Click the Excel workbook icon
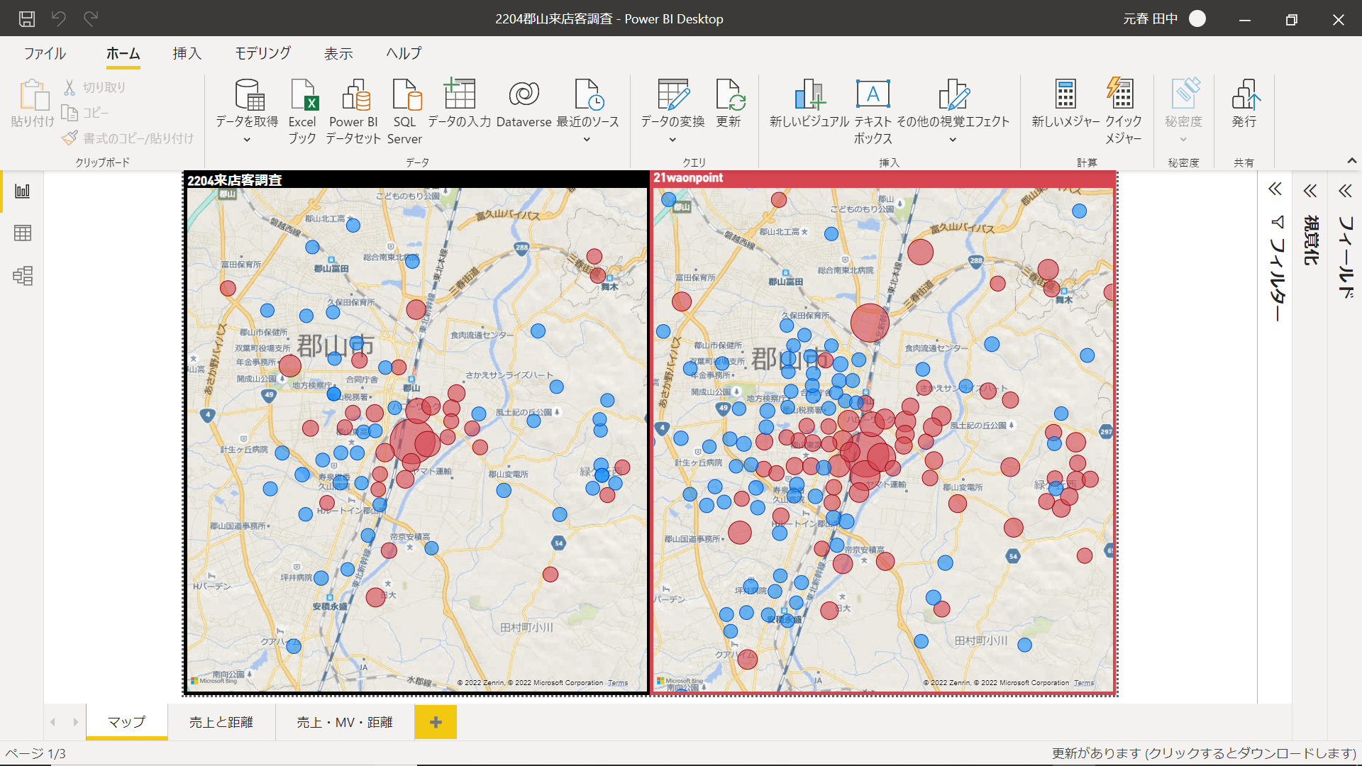This screenshot has width=1362, height=766. click(303, 96)
